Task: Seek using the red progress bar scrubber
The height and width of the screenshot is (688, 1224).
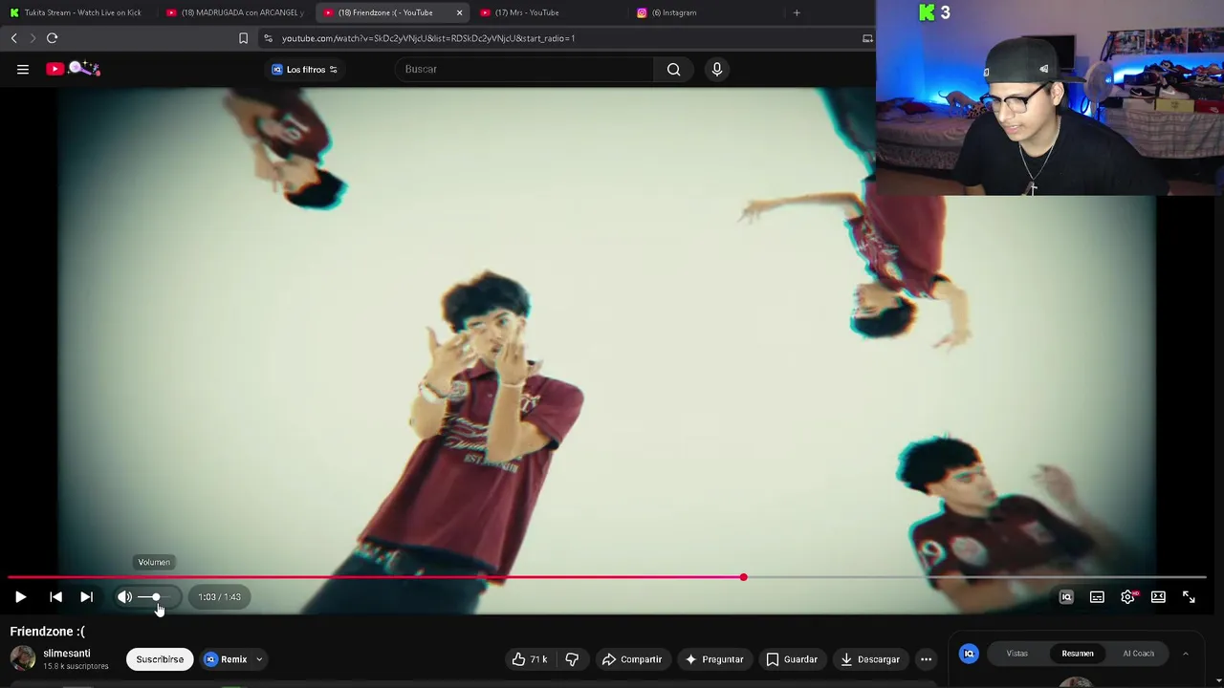Action: [x=743, y=577]
